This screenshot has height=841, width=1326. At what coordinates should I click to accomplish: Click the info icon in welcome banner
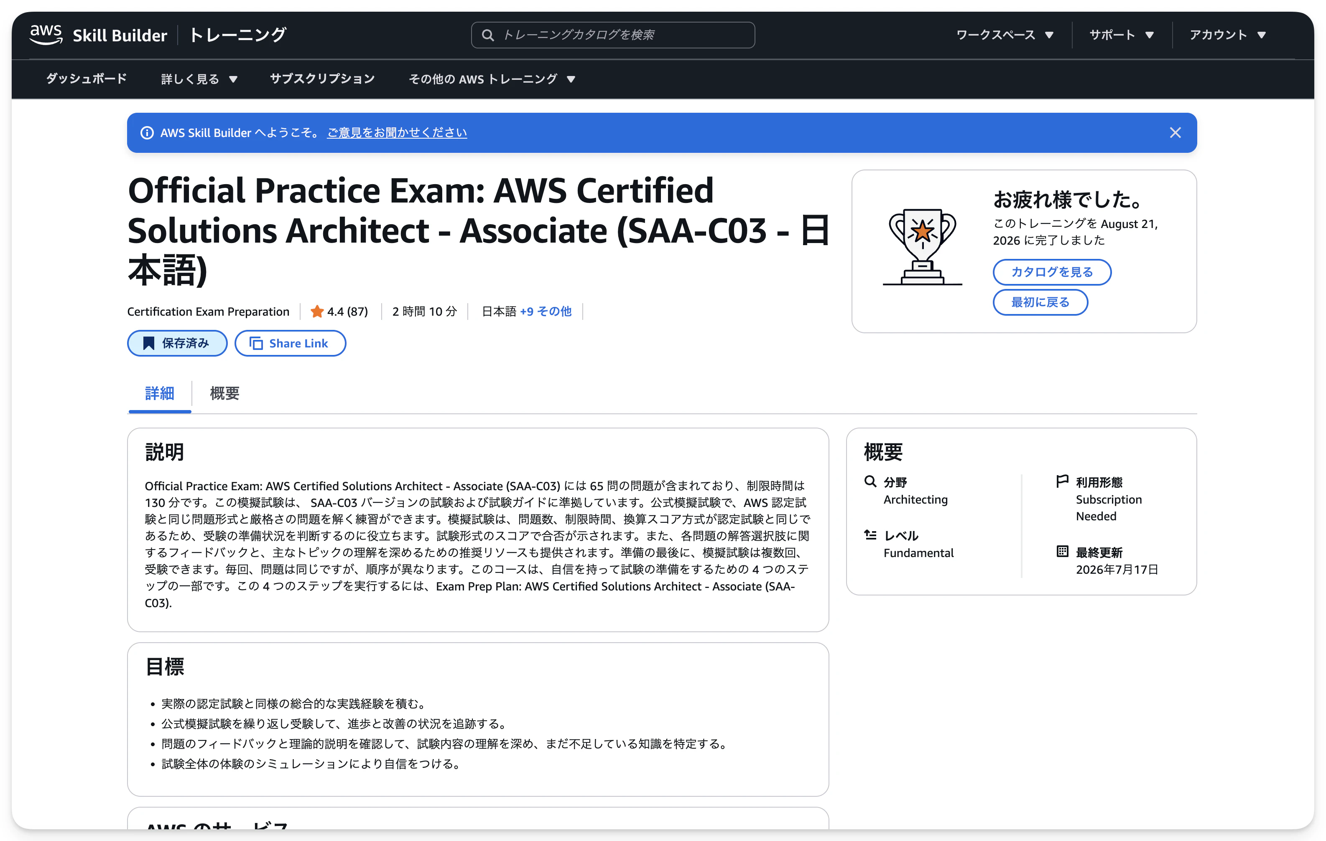(x=147, y=132)
